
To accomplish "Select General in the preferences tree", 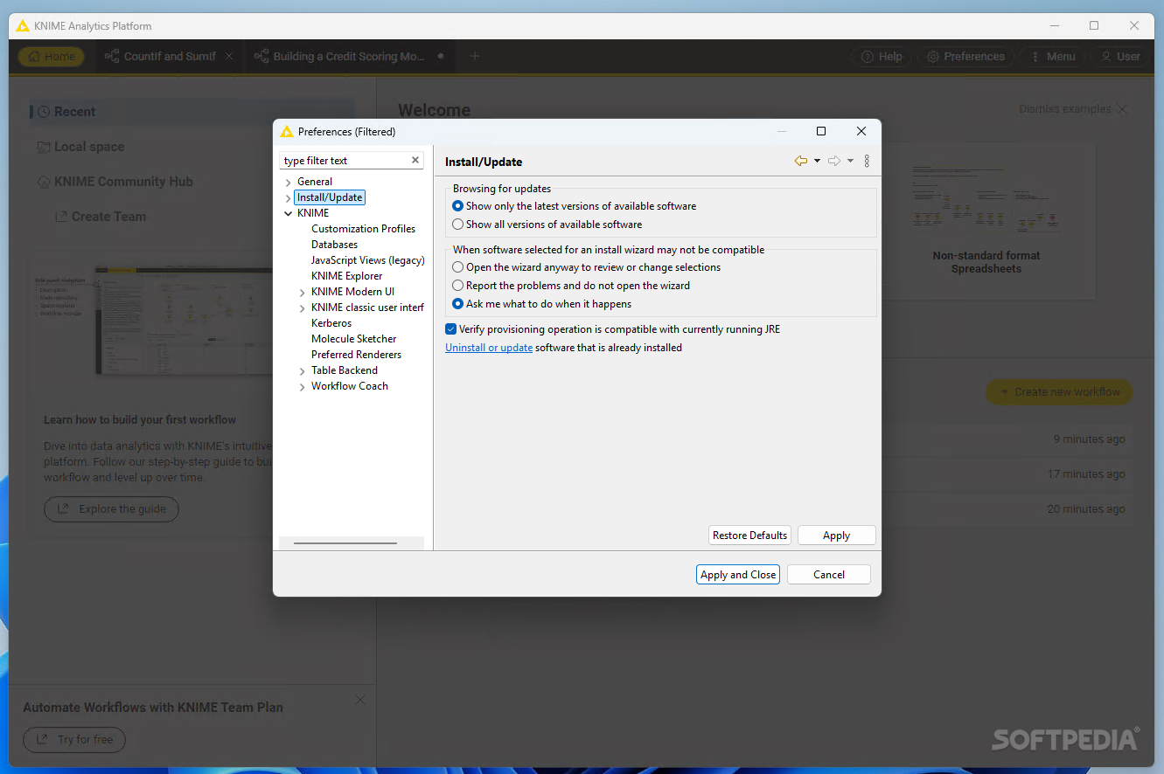I will (x=315, y=182).
